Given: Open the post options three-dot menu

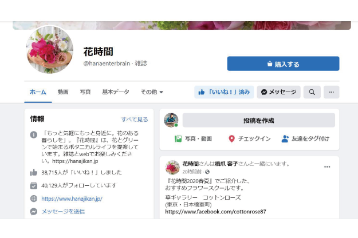Looking at the screenshot, I should (327, 167).
